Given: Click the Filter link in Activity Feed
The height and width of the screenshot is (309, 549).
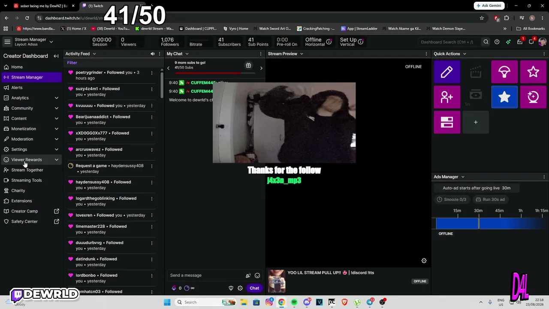Looking at the screenshot, I should pyautogui.click(x=72, y=63).
